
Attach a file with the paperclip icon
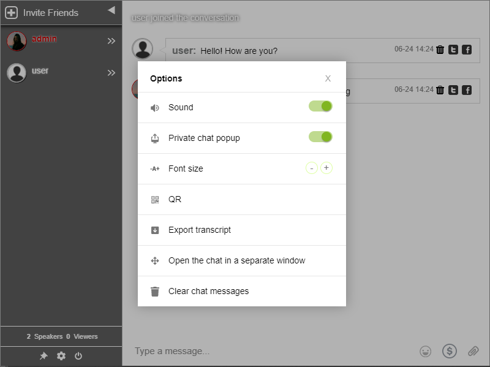click(x=473, y=351)
